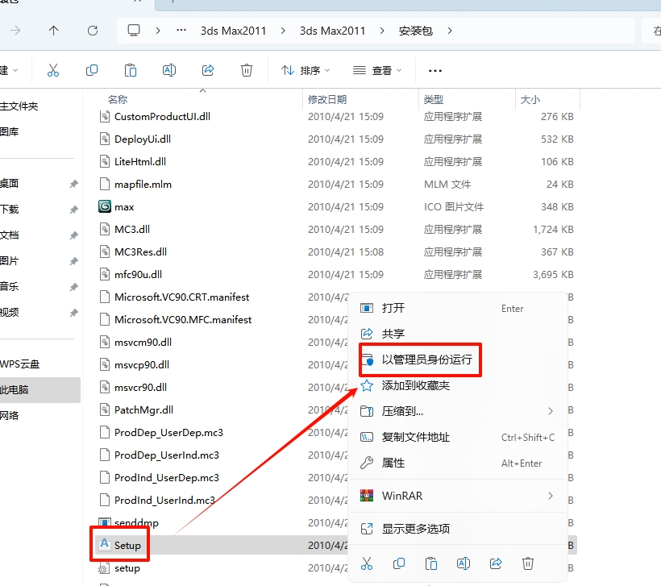Screen dimensions: 661x586
Task: Click the Delete trash icon in toolbar
Action: pos(247,70)
